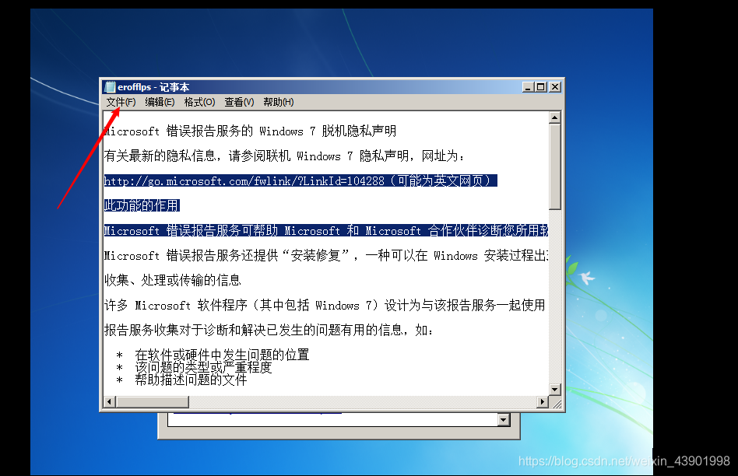Click the horizontal scrollbar right arrow
The height and width of the screenshot is (476, 738).
click(x=543, y=401)
